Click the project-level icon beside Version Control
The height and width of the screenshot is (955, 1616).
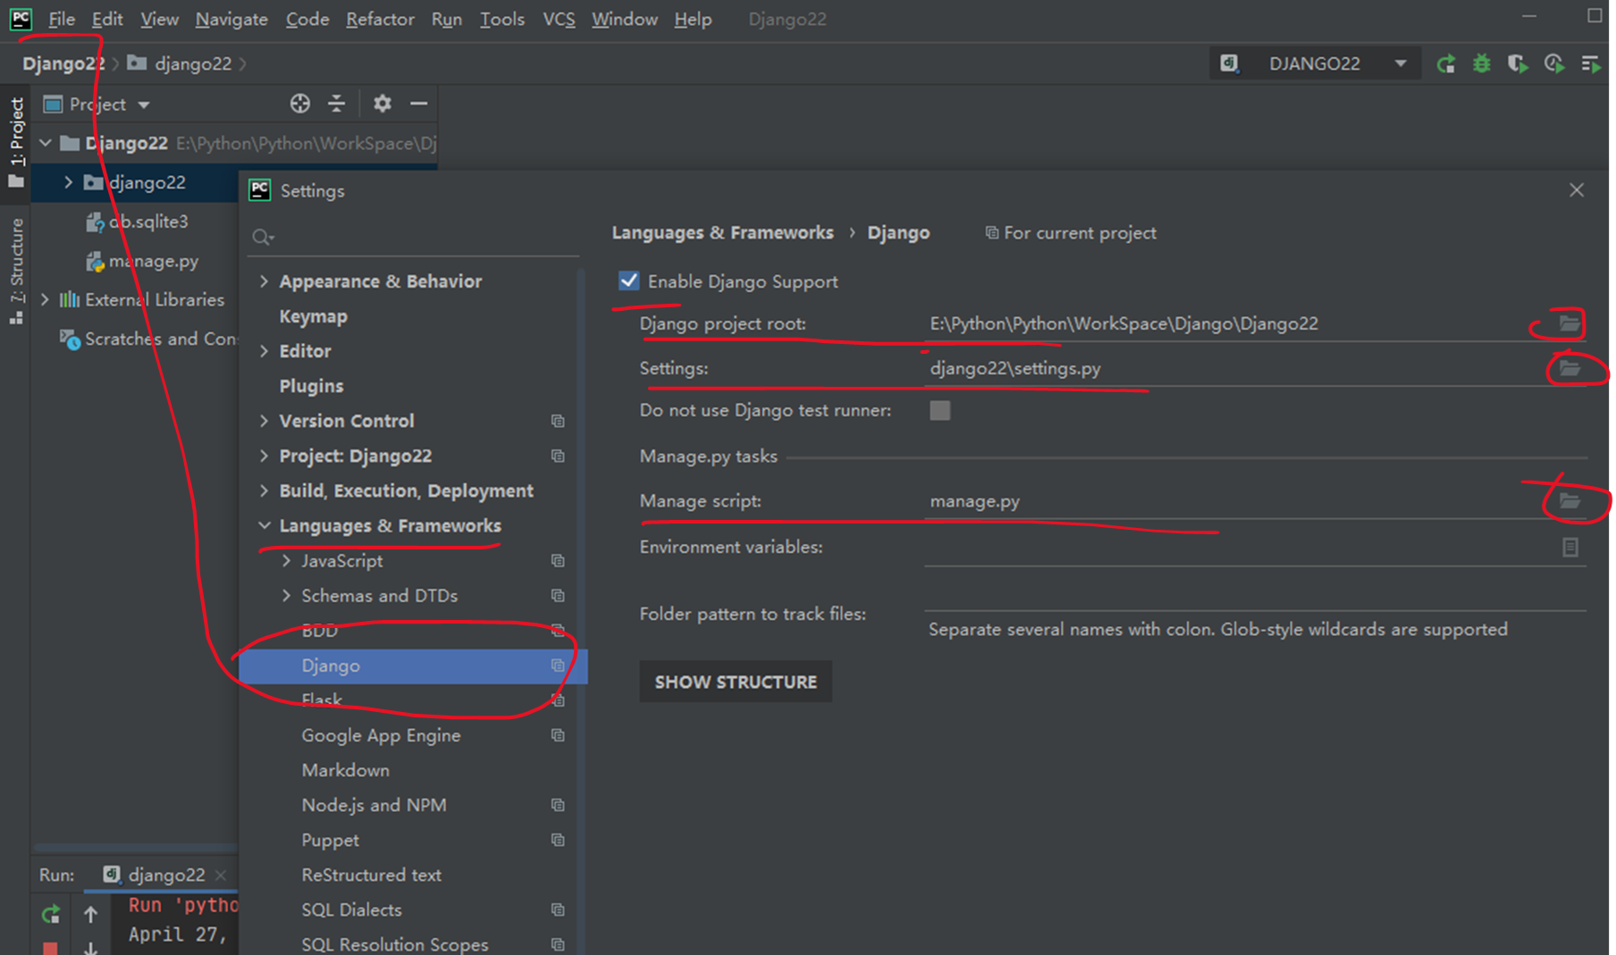pyautogui.click(x=558, y=421)
